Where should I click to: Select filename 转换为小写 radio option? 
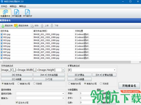click(18, 84)
